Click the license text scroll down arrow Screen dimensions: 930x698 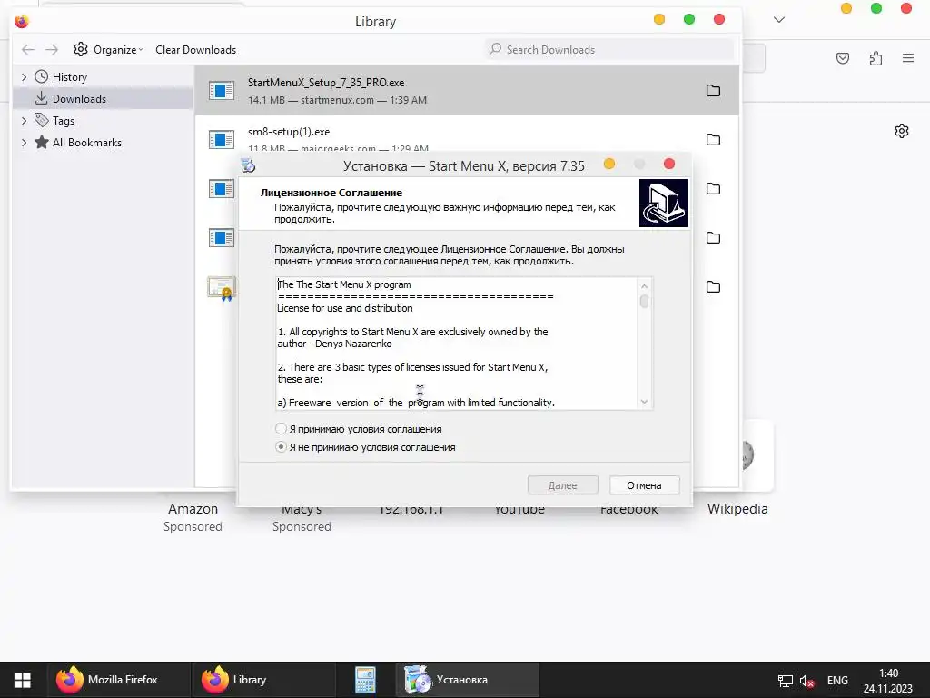pyautogui.click(x=644, y=402)
